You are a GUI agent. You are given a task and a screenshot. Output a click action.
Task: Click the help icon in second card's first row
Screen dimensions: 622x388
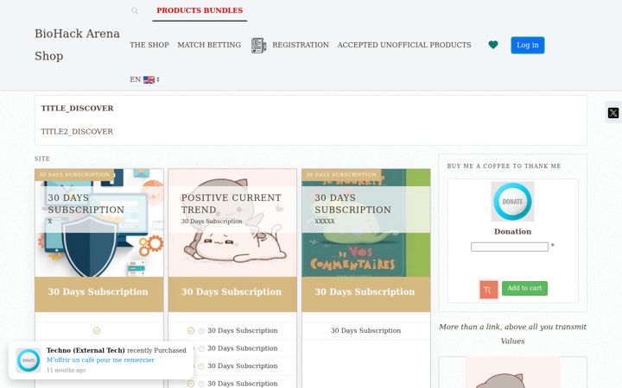[x=201, y=331]
